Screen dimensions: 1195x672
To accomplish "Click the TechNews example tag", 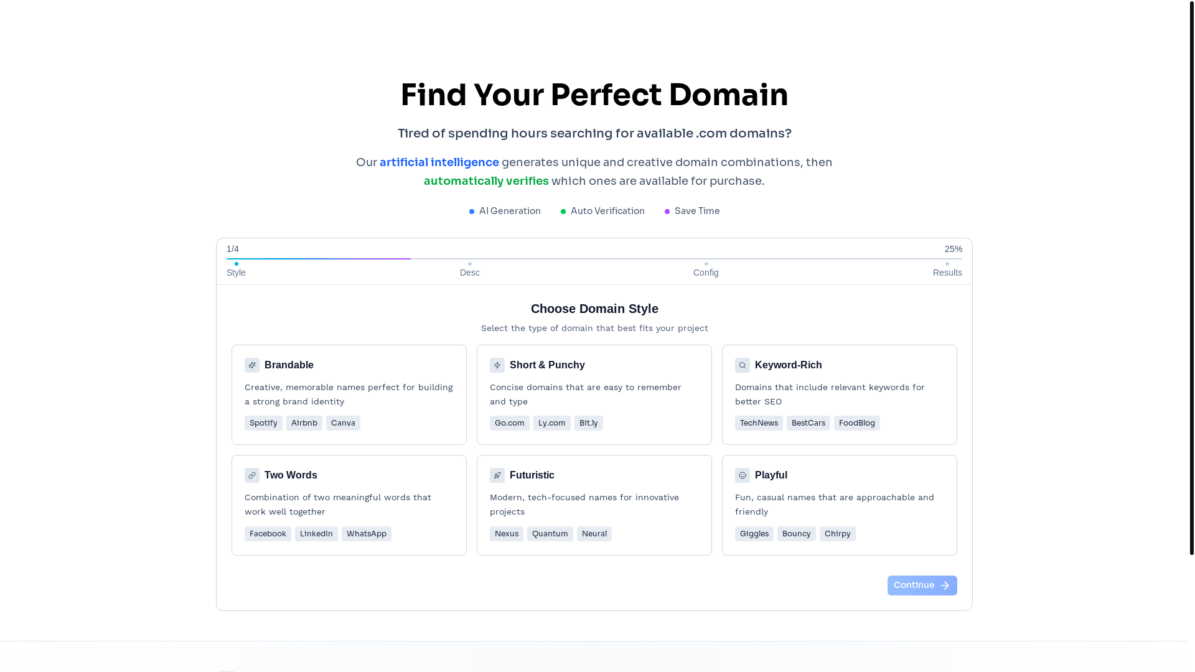I will tap(759, 423).
